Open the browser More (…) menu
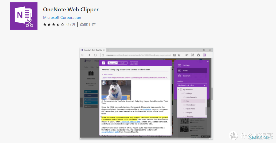This screenshot has height=143, width=276. [210, 55]
